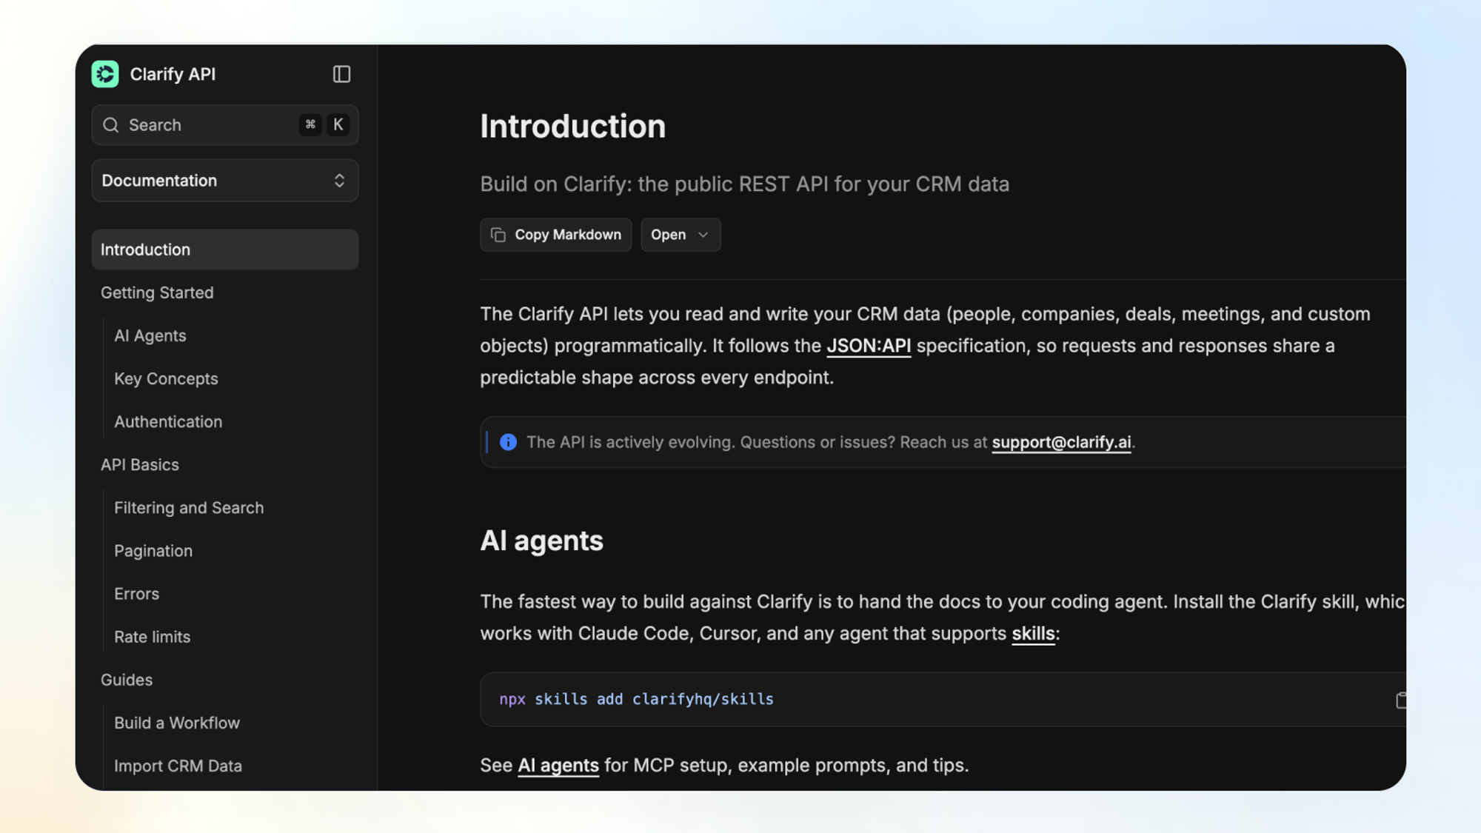Click the search magnifier icon
1481x833 pixels.
pyautogui.click(x=111, y=125)
